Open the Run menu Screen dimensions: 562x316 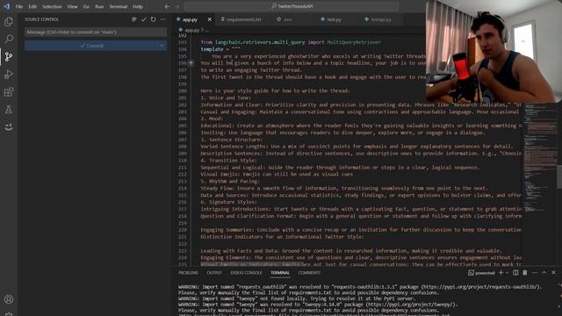(x=99, y=6)
